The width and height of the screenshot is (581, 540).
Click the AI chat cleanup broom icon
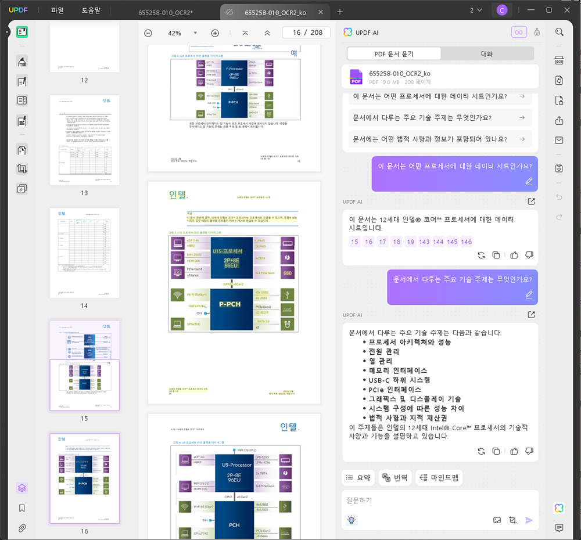point(537,32)
